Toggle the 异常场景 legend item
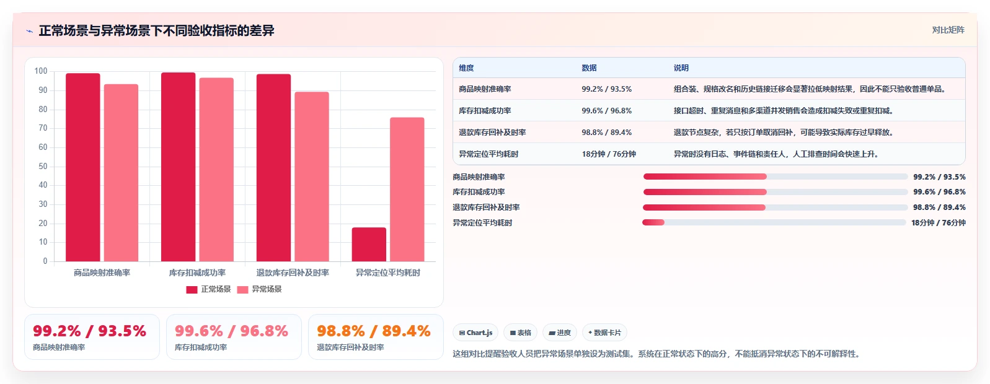 click(259, 289)
